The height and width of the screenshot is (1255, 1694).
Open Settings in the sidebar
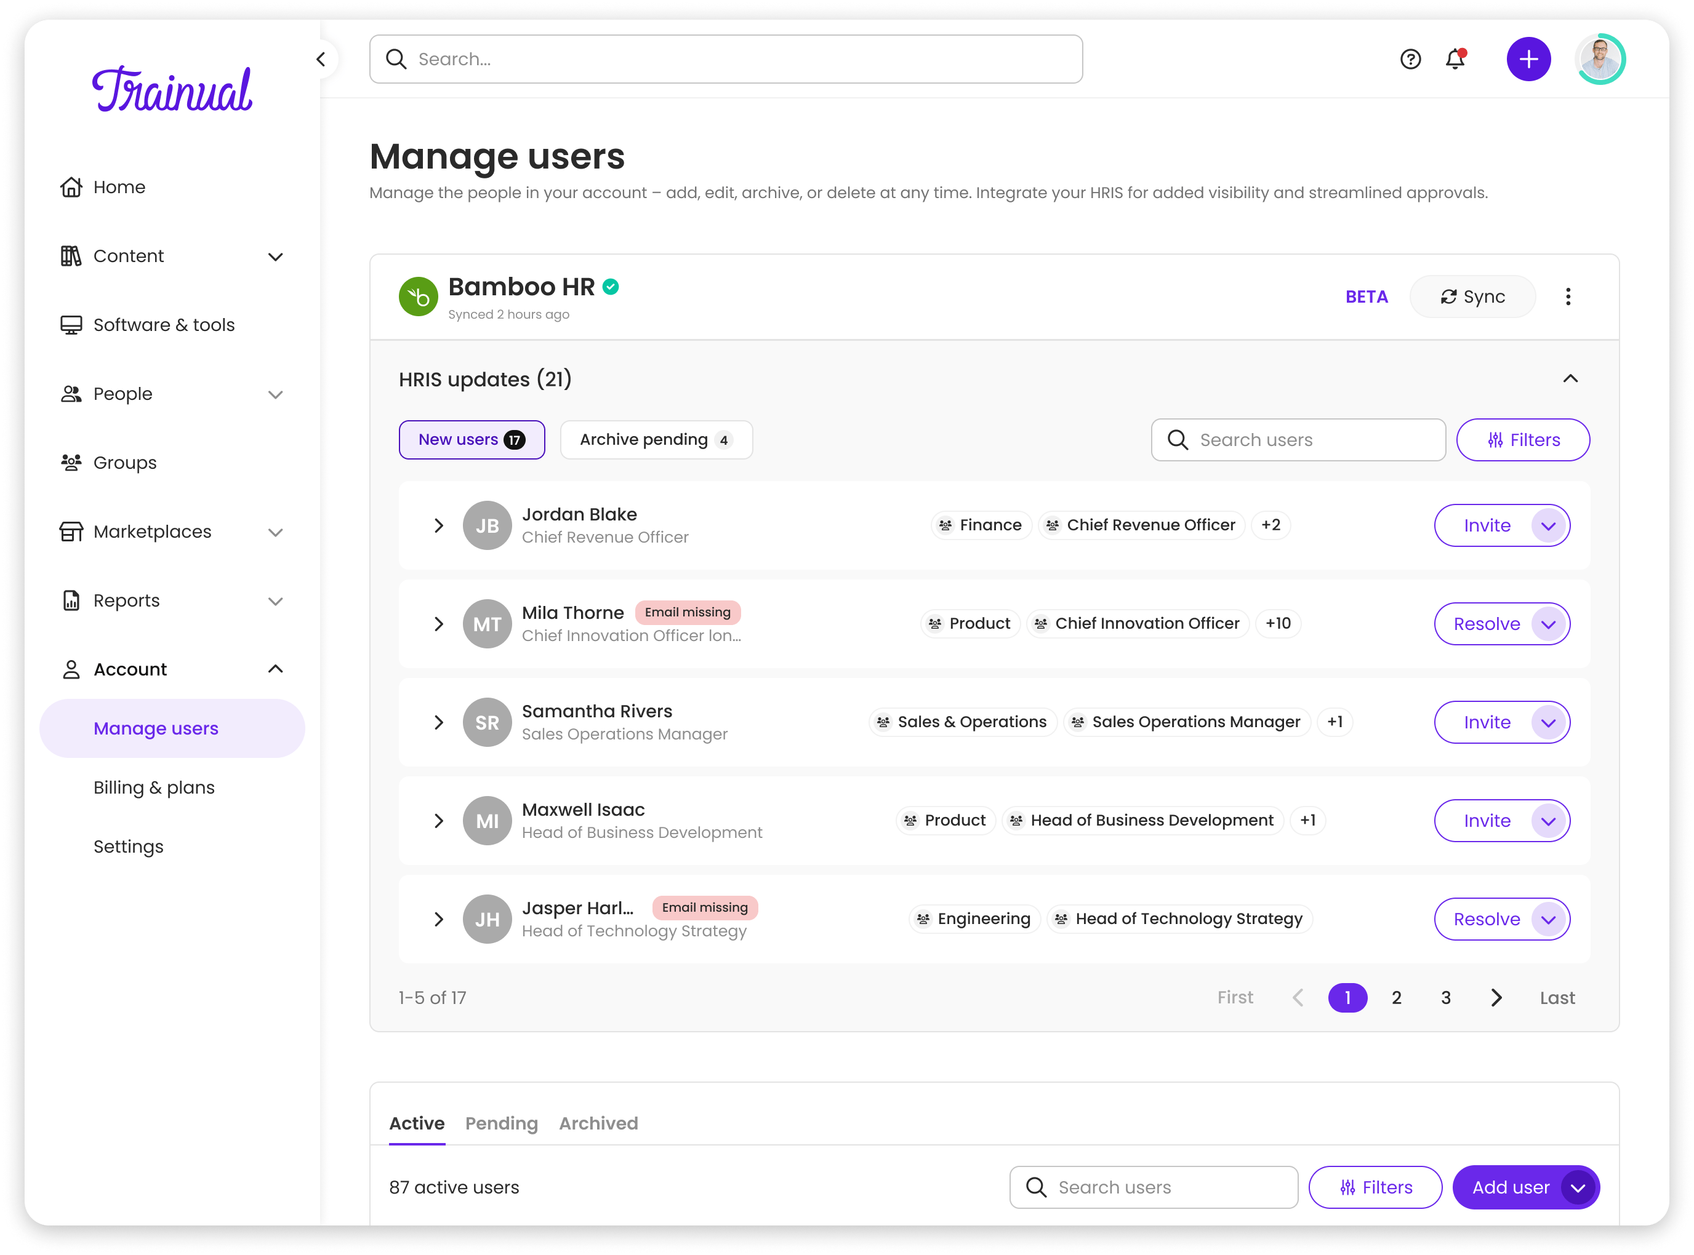[129, 847]
